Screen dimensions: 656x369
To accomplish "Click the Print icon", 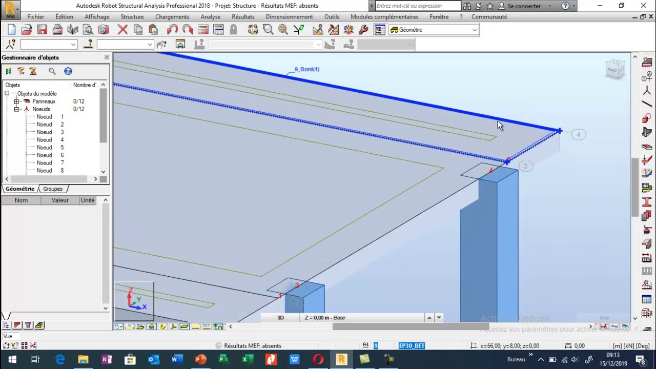I will click(x=57, y=30).
